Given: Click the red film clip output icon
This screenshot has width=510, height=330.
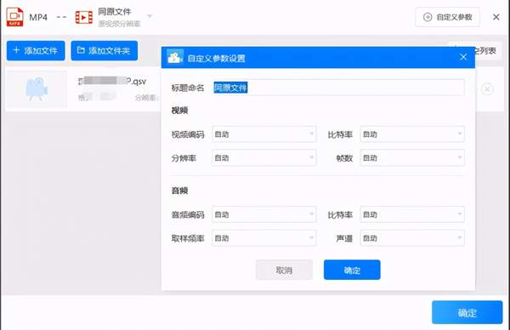Looking at the screenshot, I should [83, 18].
